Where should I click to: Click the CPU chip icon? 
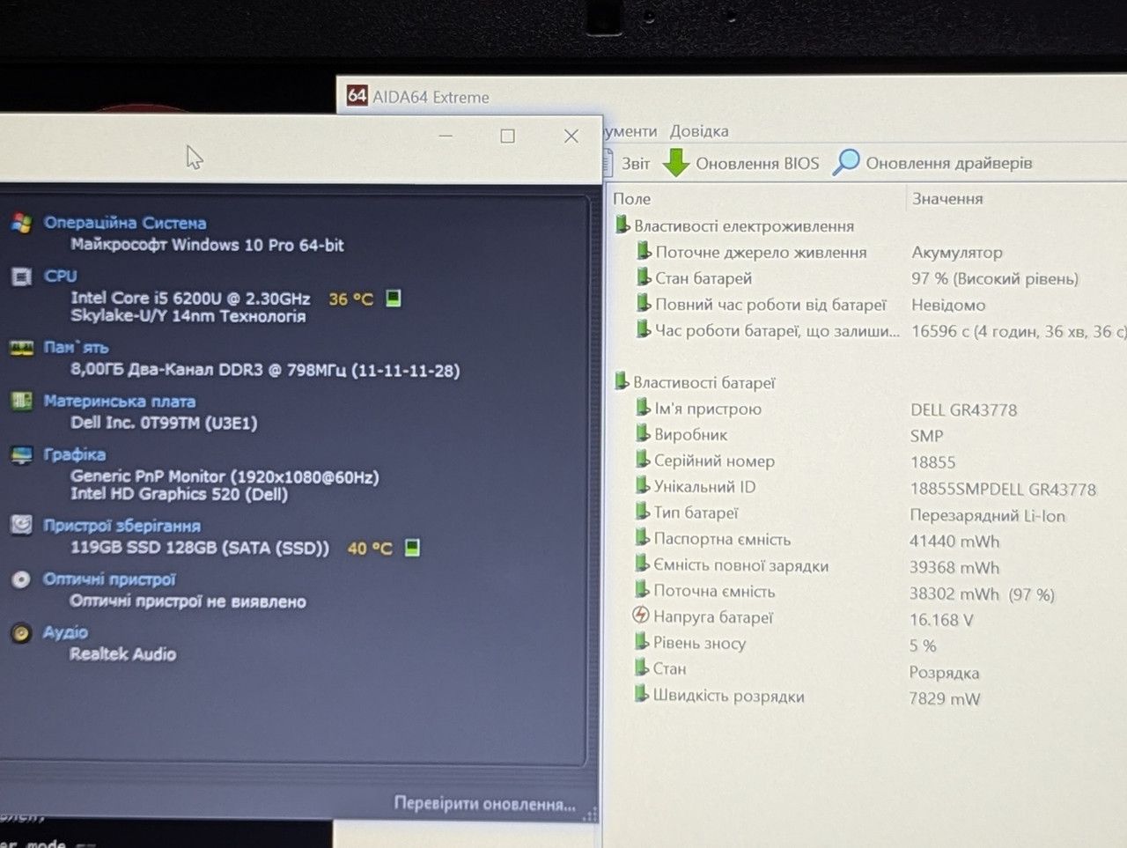click(x=22, y=277)
